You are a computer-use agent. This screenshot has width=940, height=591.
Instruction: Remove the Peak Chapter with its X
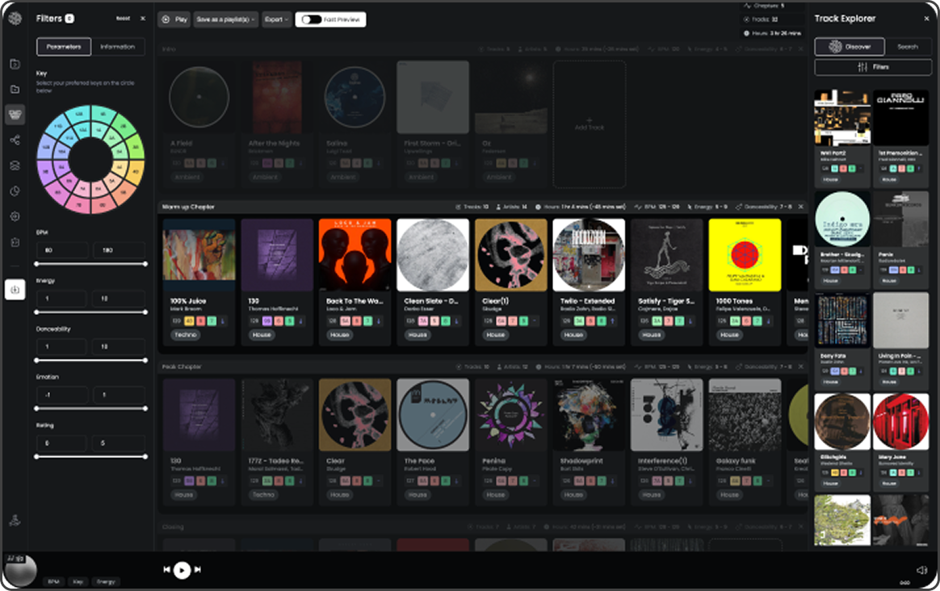(x=801, y=367)
